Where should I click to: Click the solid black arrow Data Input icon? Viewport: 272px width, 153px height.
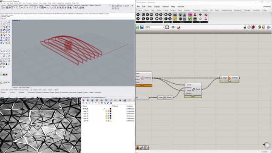click(x=200, y=15)
